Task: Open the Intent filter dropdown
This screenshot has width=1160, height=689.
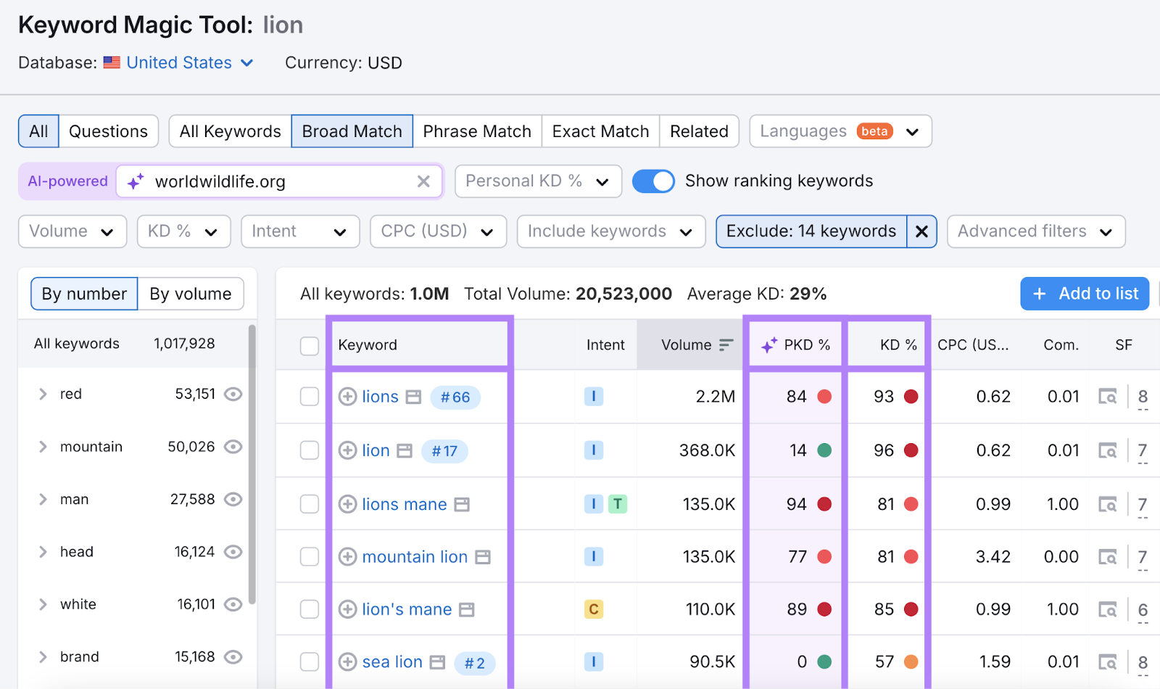Action: (x=300, y=231)
